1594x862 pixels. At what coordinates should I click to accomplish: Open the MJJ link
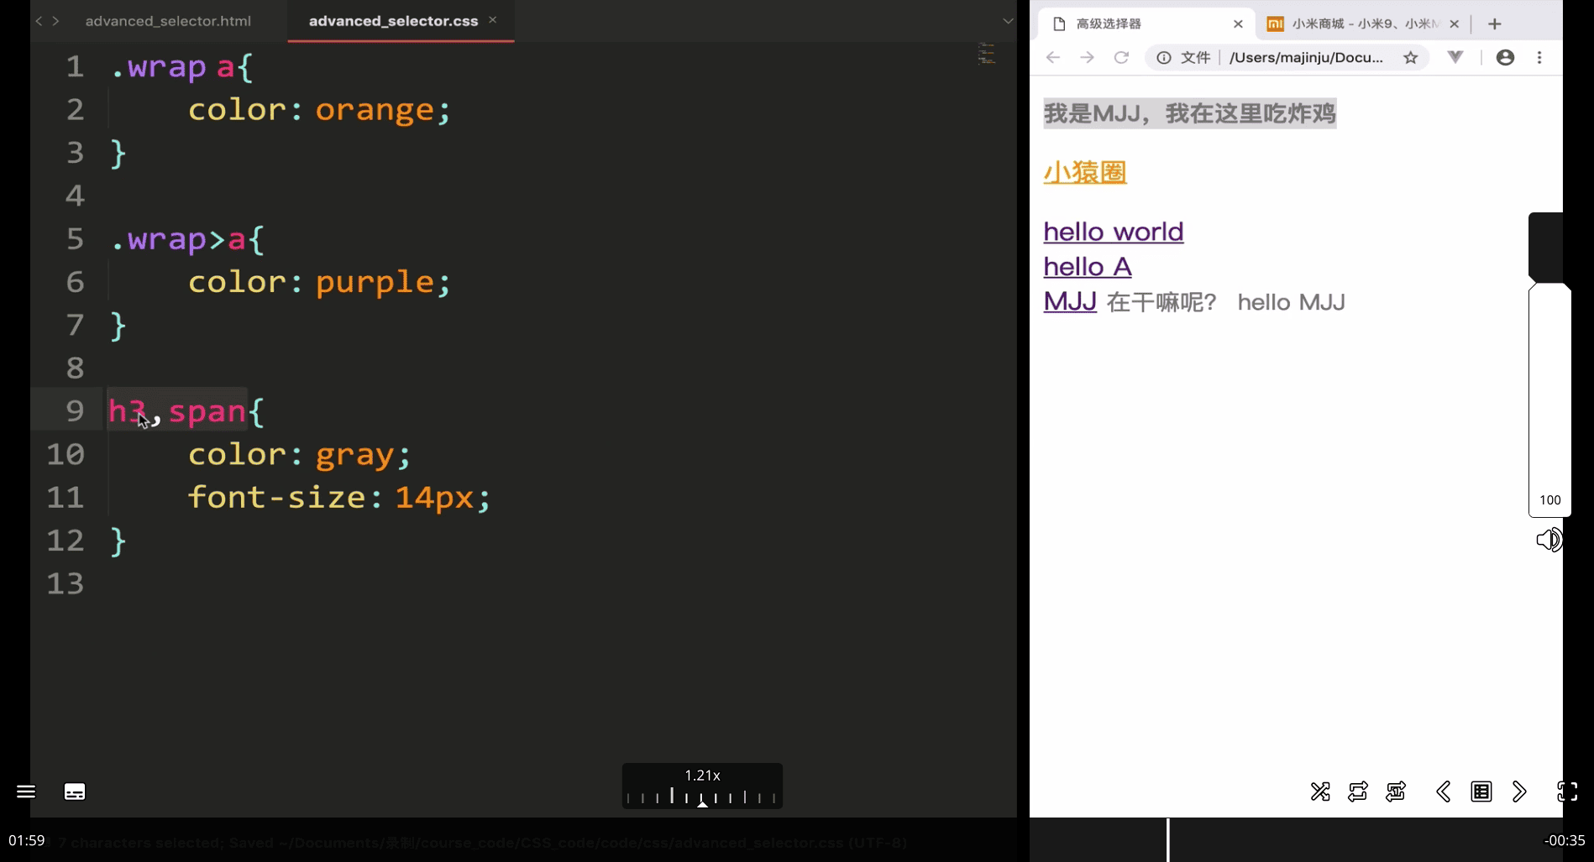(1070, 301)
